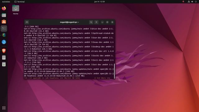Image resolution: width=199 pixels, height=112 pixels.
Task: Click the terminal title nogard@nogard-pc
Action: click(69, 22)
